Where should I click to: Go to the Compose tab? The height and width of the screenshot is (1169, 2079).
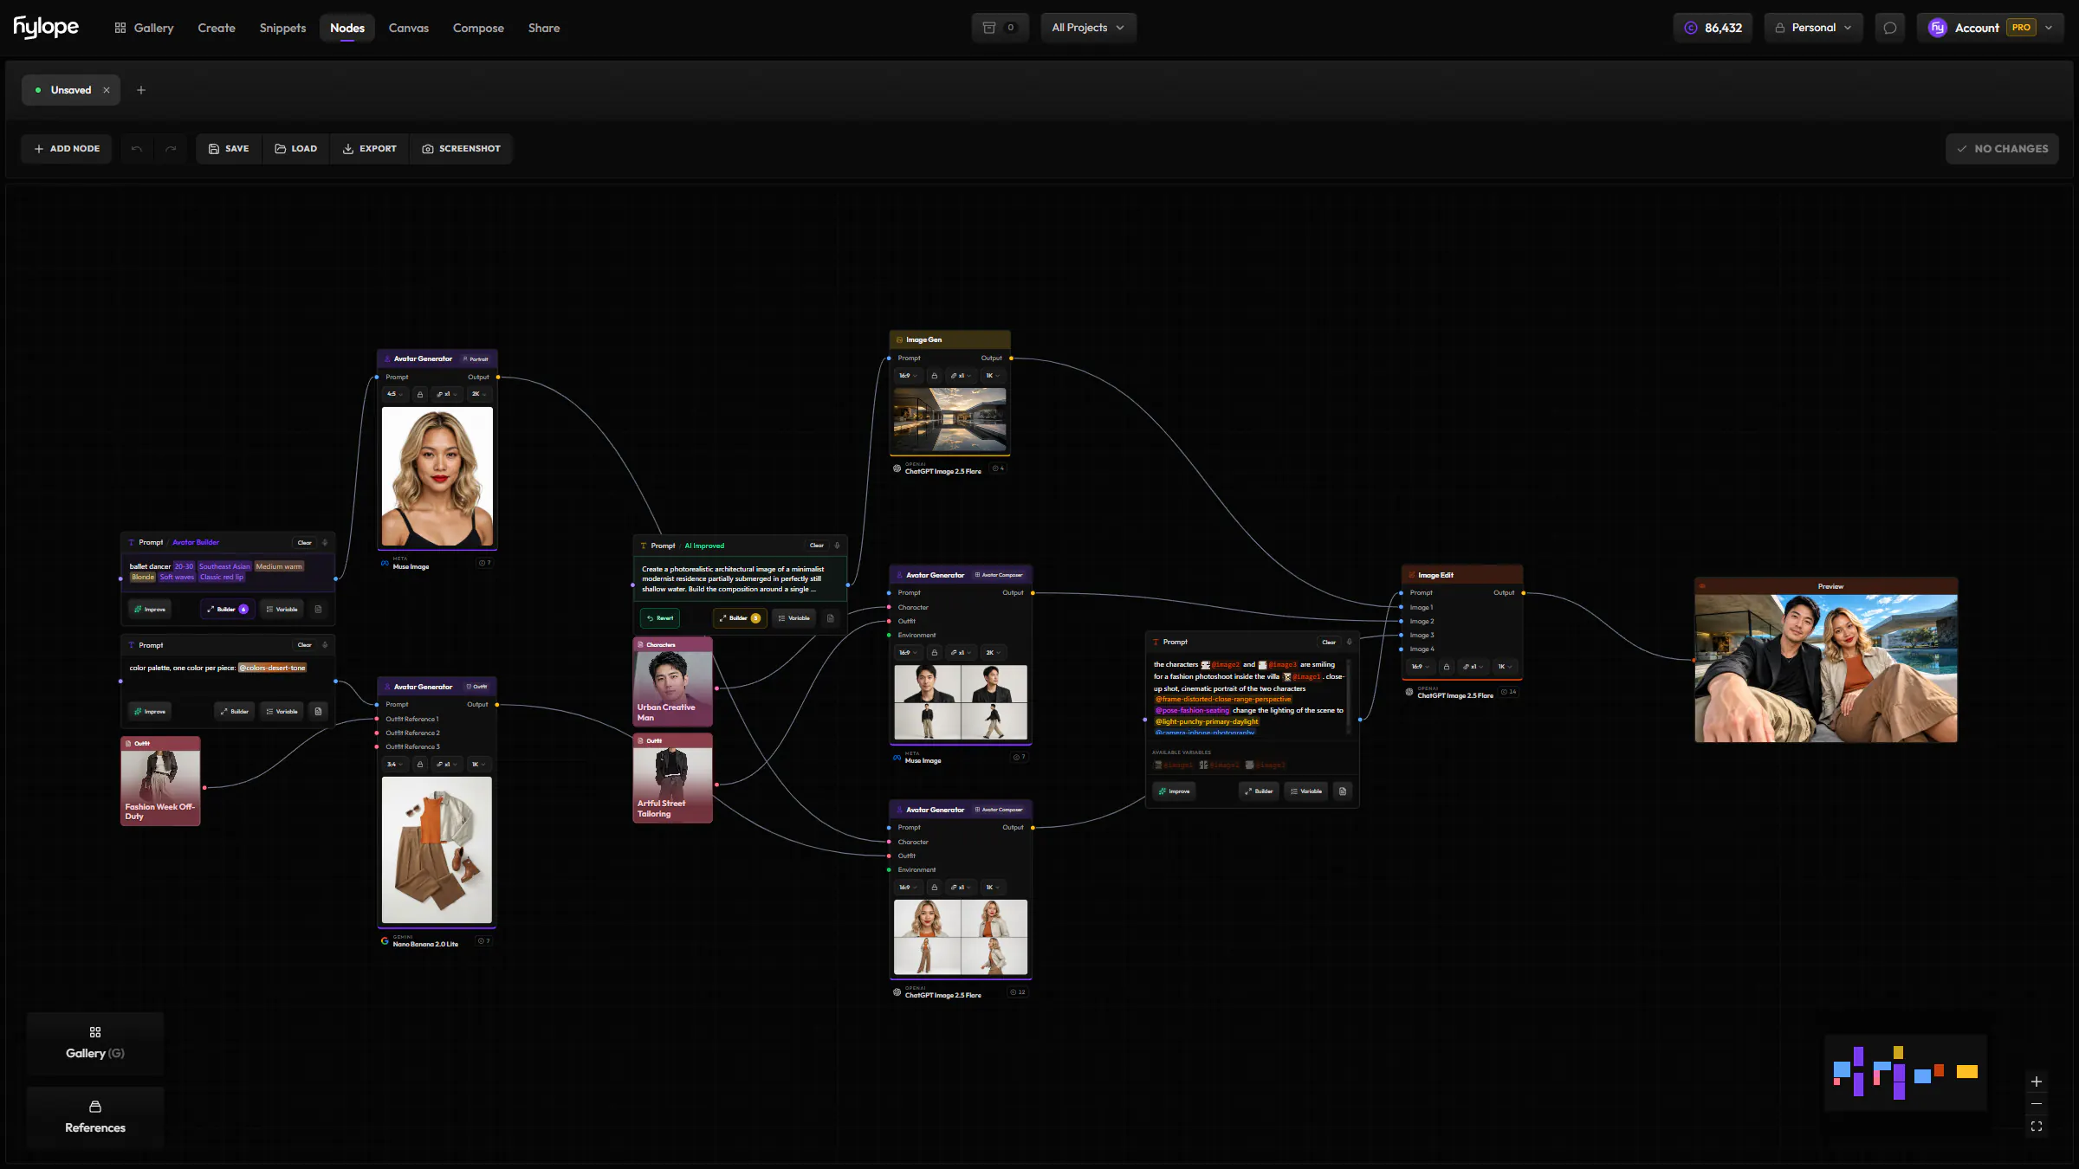coord(478,28)
